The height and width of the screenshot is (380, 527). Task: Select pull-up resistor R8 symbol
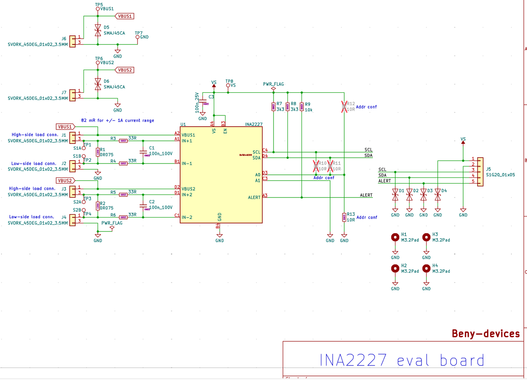click(288, 107)
